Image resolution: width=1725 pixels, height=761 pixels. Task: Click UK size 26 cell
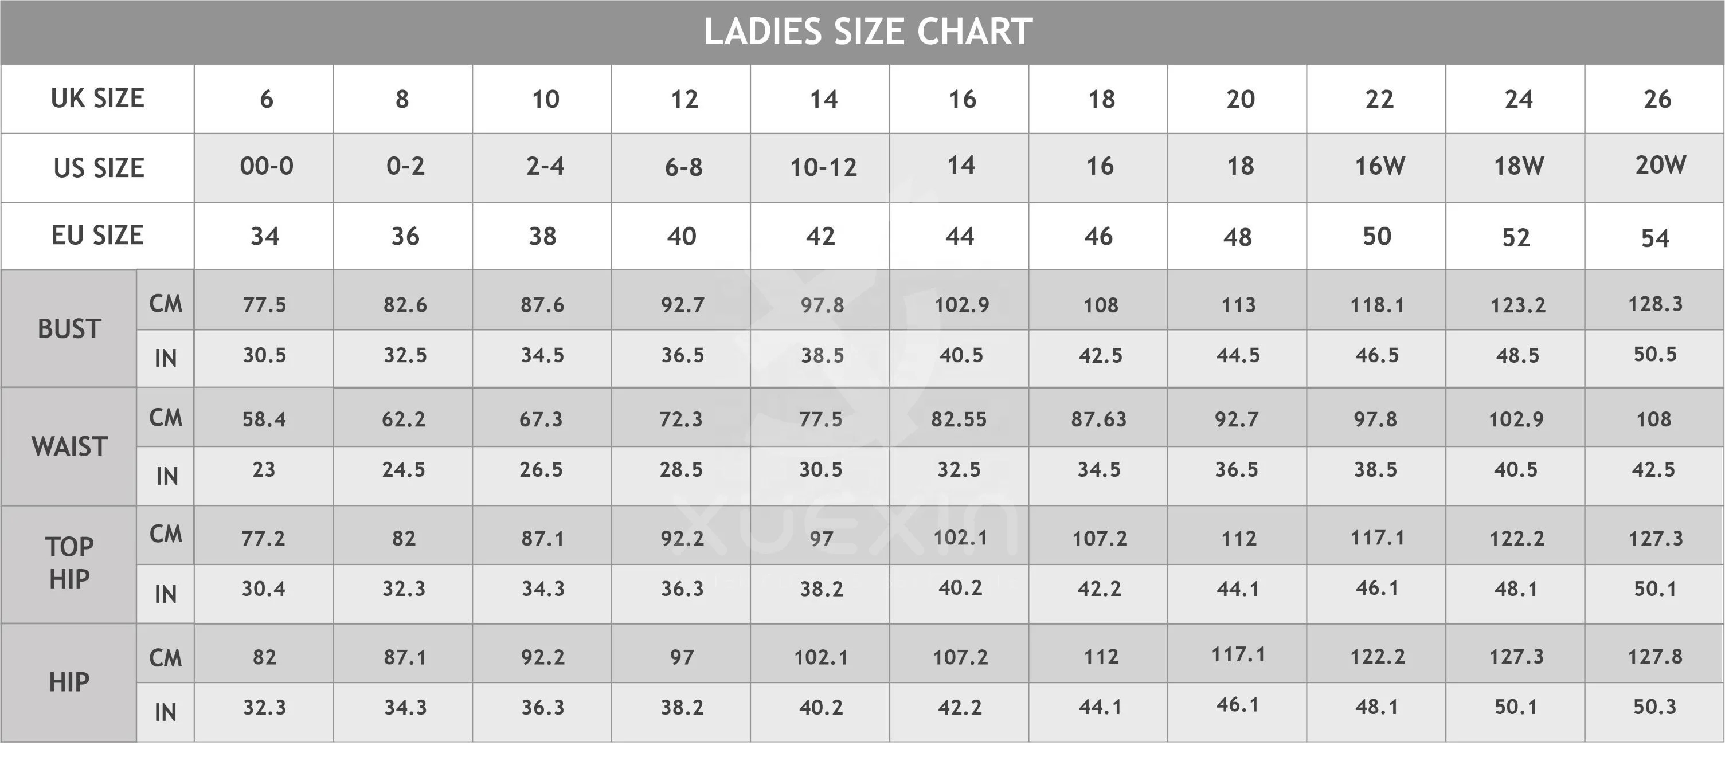coord(1654,99)
